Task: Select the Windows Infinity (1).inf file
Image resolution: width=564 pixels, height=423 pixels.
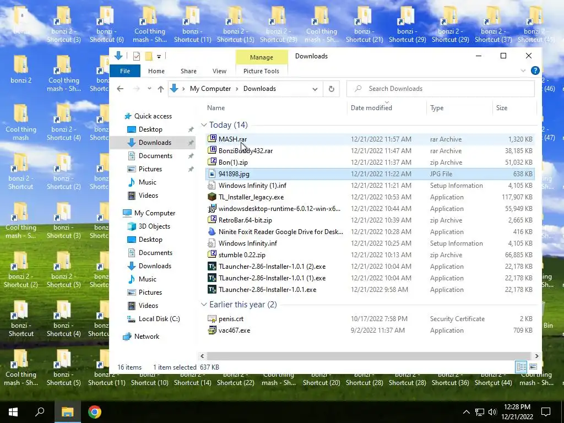Action: point(252,186)
